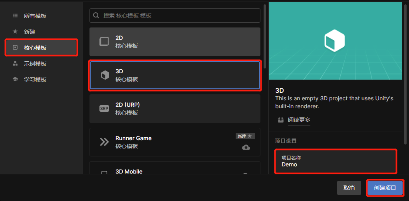Open the 阅读更多 link
This screenshot has width=409, height=201.
(299, 120)
